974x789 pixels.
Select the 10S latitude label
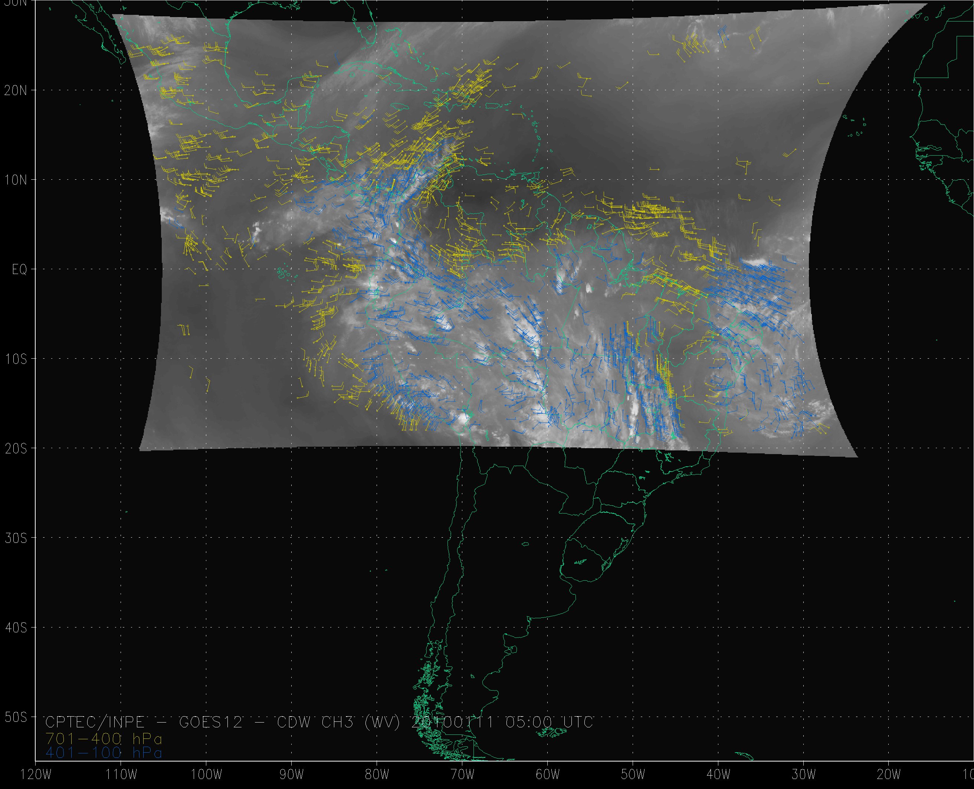(16, 359)
